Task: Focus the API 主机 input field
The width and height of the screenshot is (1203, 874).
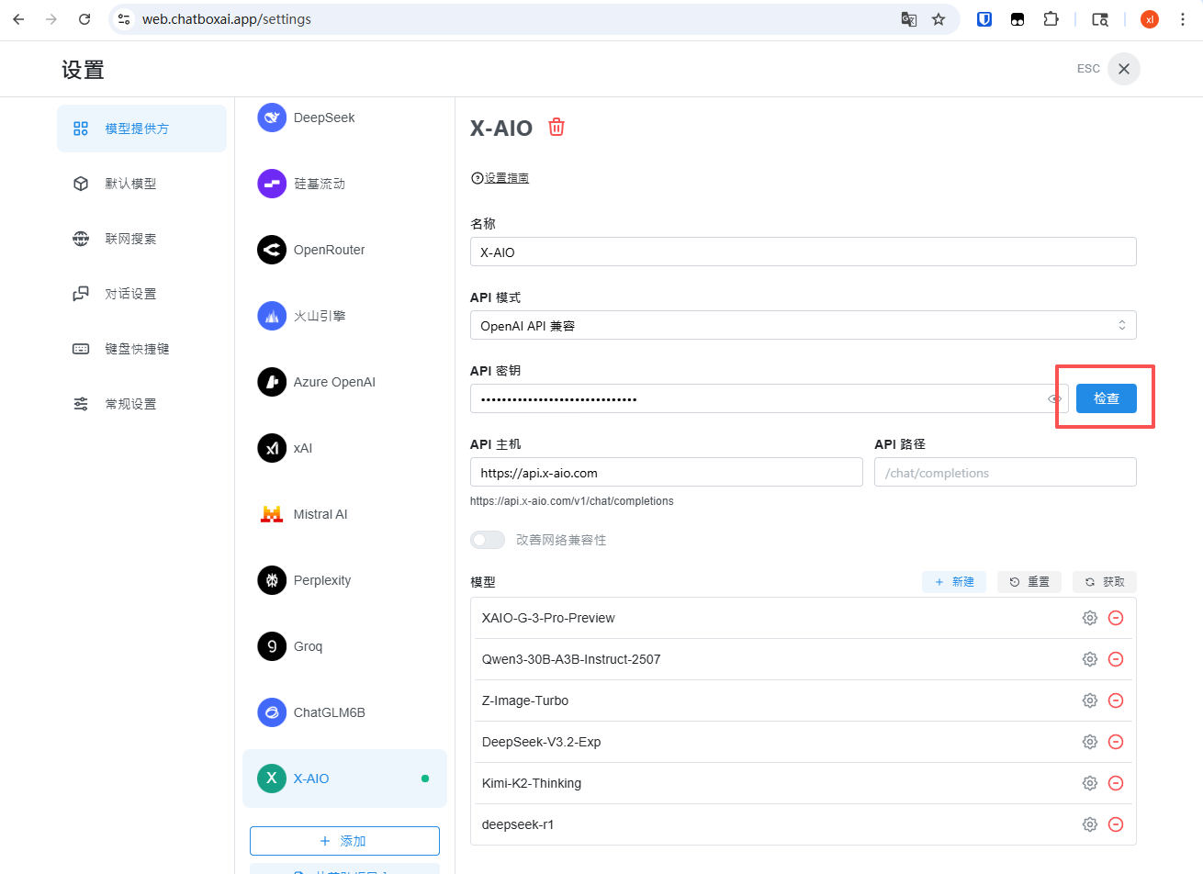Action: click(x=667, y=472)
